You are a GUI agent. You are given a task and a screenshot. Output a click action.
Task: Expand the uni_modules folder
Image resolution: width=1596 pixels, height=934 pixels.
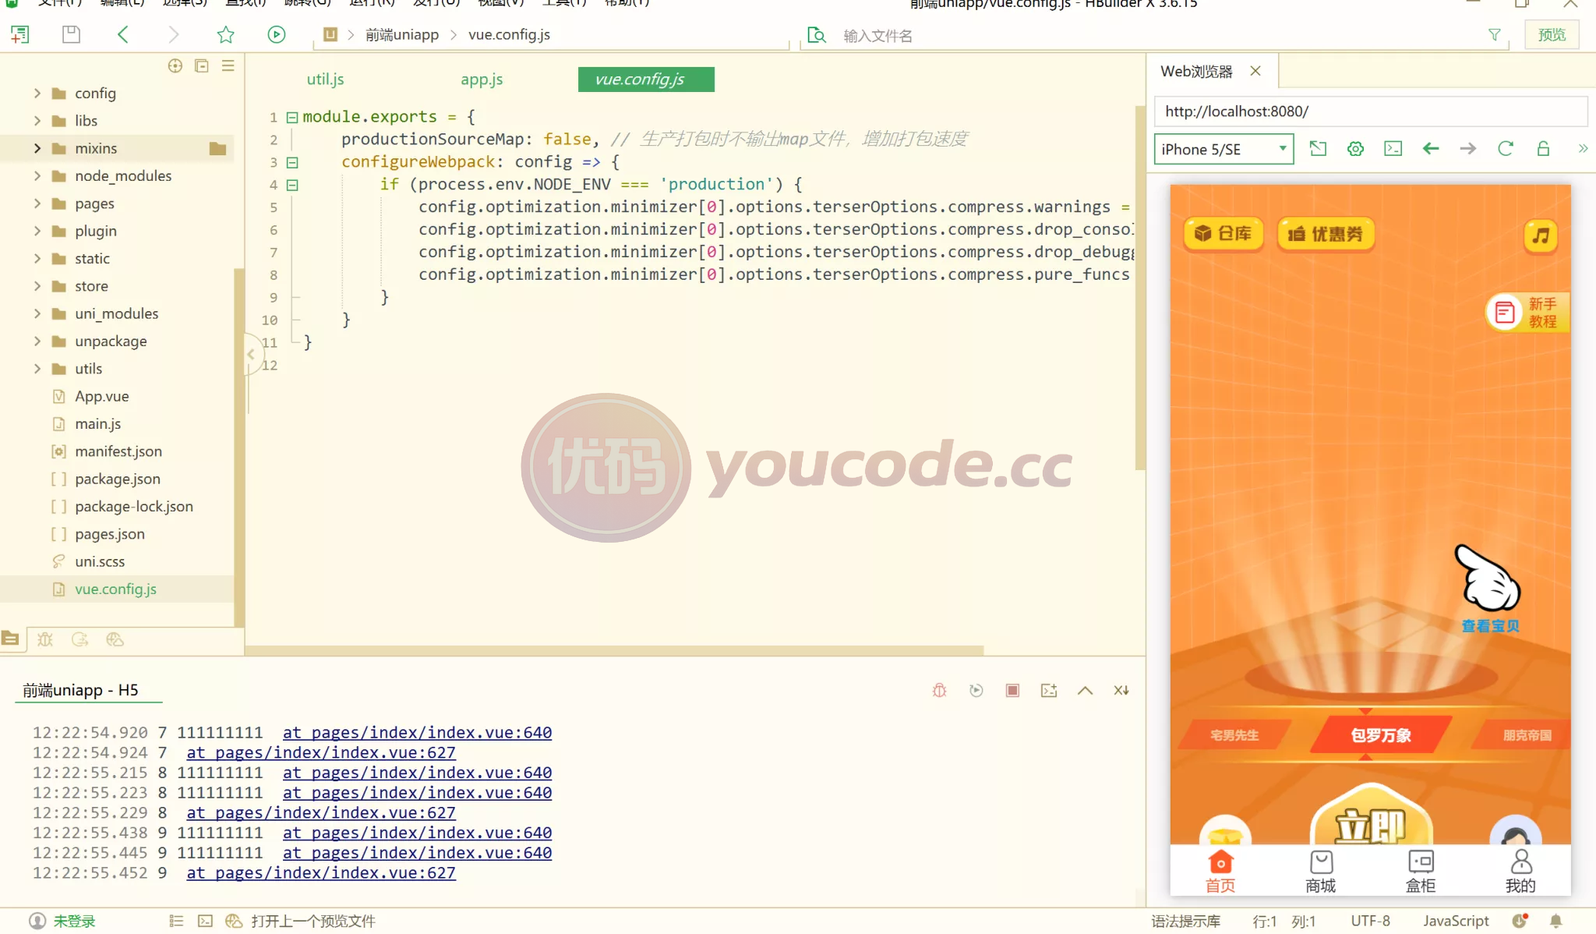click(x=37, y=313)
